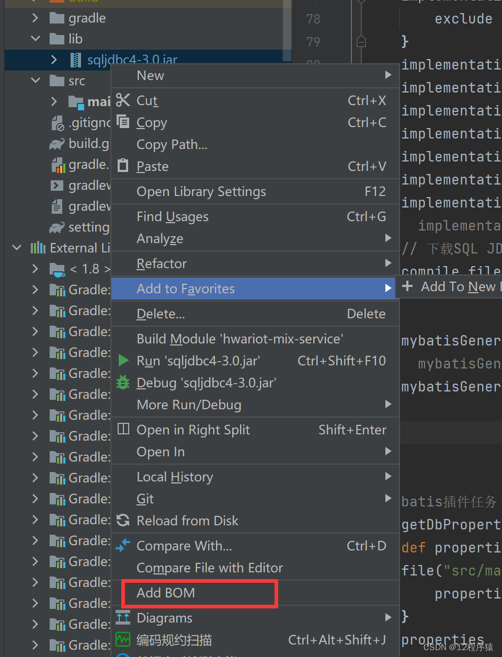Select the build.gradle elephant icon
Screen dimensions: 502x657
56,143
